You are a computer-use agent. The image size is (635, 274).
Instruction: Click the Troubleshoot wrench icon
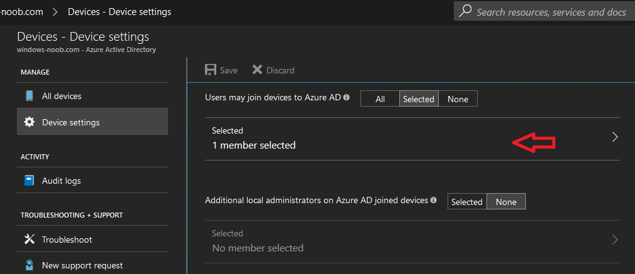click(x=29, y=240)
